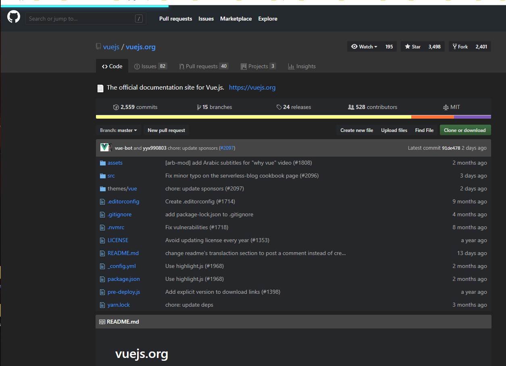Open the #2097 link in latest commit
This screenshot has height=366, width=506.
227,148
